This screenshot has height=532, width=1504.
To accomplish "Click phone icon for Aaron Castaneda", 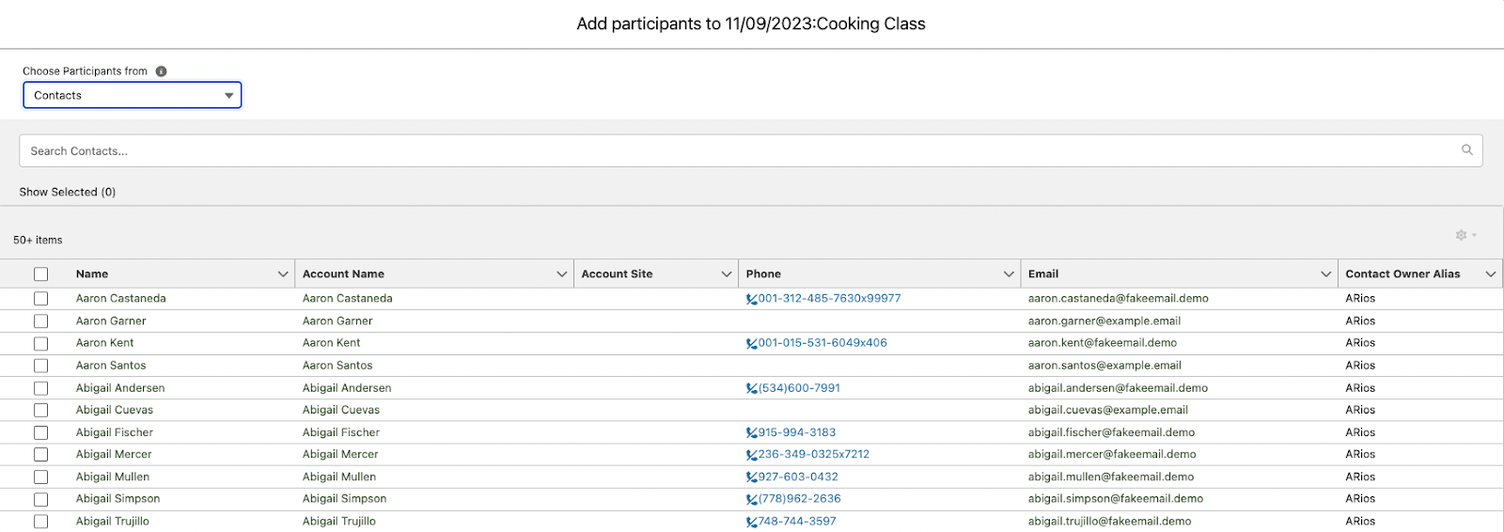I will click(751, 299).
